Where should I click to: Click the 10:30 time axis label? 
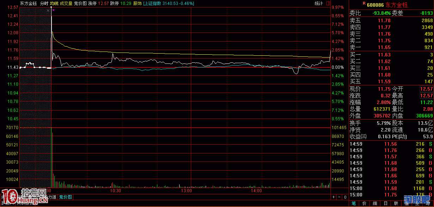pyautogui.click(x=116, y=191)
